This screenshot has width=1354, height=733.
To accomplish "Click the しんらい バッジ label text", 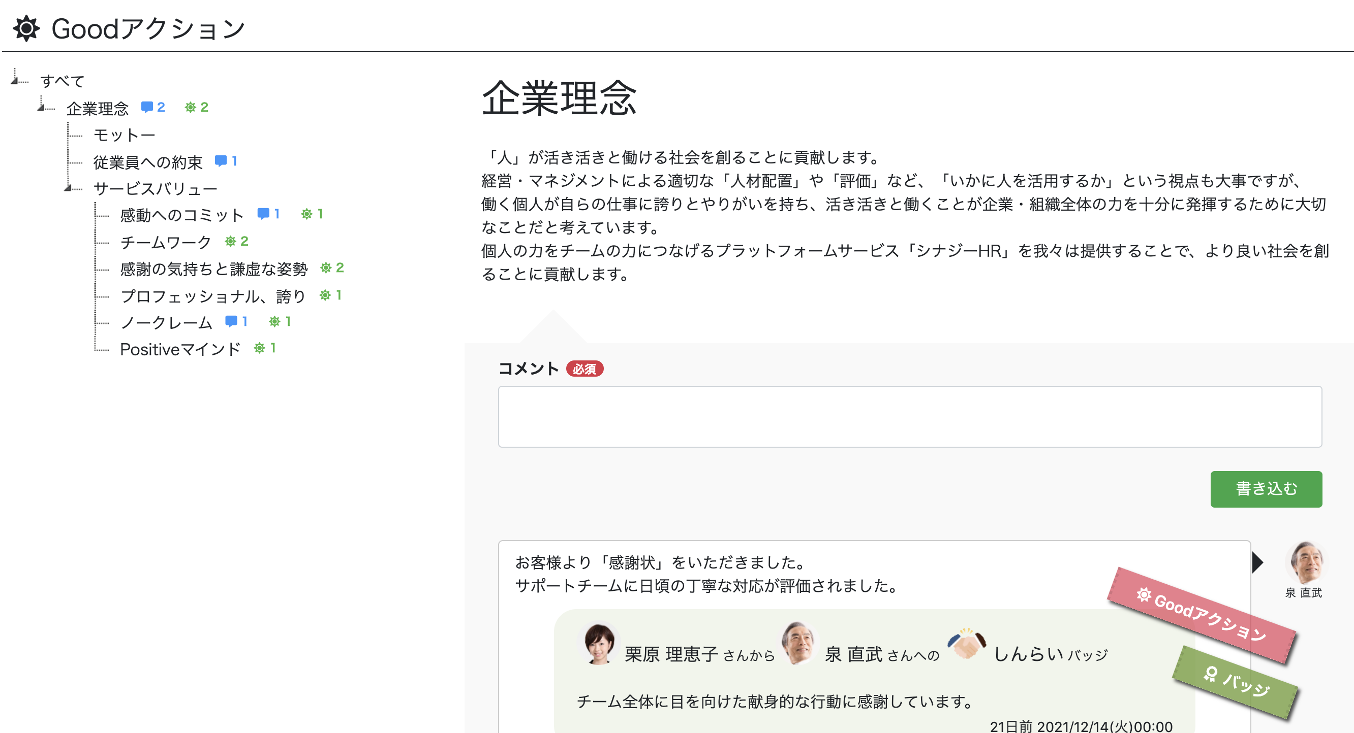I will click(x=1051, y=654).
